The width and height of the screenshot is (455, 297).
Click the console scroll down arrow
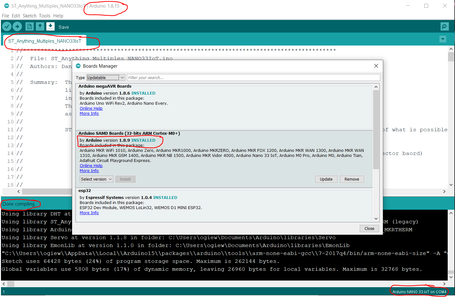tap(451, 277)
